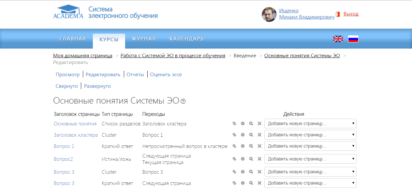Image resolution: width=412 pixels, height=191 pixels.
Task: Open the Отчеты link
Action: click(135, 75)
